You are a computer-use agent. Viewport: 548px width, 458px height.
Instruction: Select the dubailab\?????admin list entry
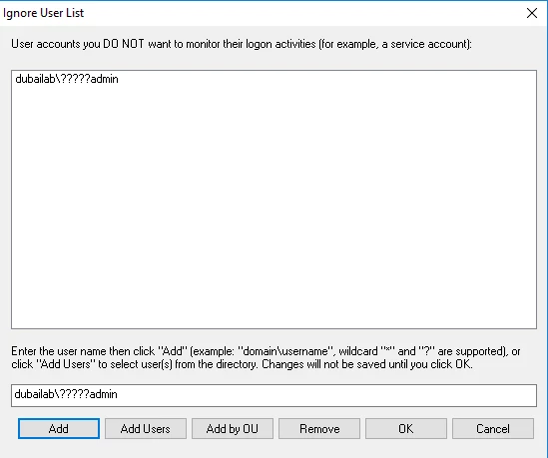coord(67,79)
